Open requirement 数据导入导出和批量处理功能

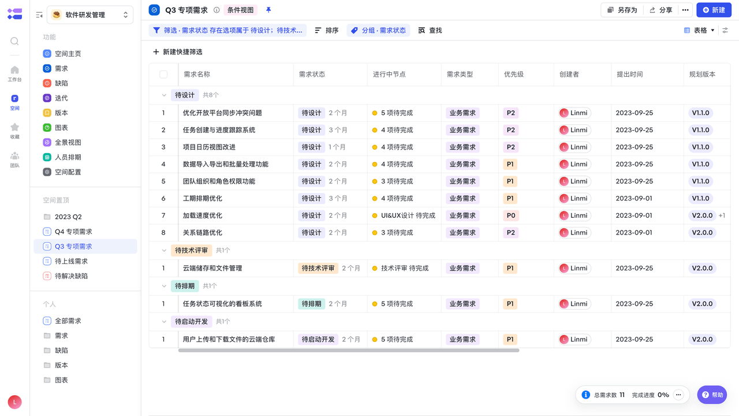click(x=225, y=164)
